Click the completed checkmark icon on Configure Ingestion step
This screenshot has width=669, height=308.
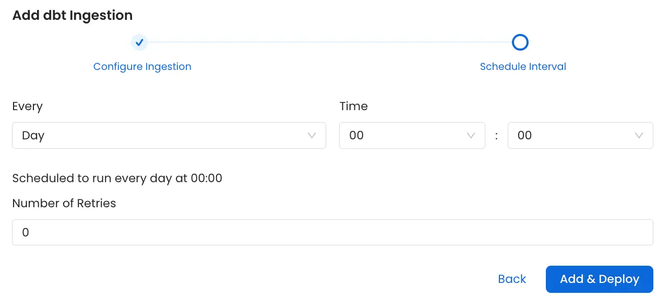pos(139,42)
